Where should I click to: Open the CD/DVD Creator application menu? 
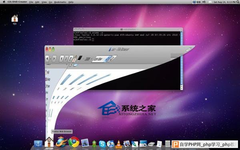[x=17, y=2]
